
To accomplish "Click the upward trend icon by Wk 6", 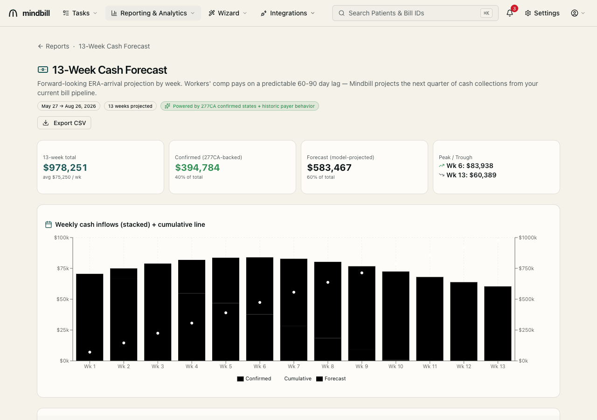I will click(442, 166).
